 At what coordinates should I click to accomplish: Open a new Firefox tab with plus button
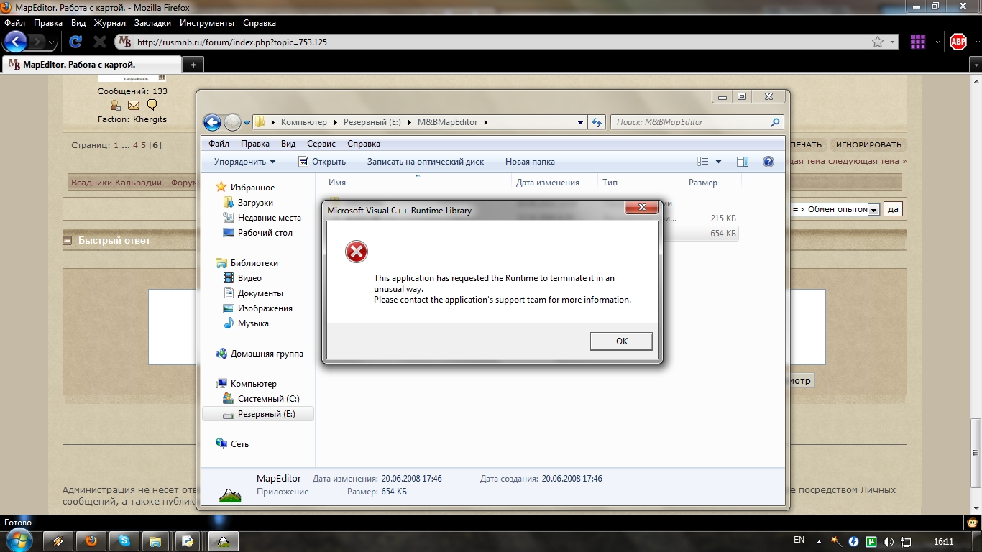click(x=193, y=65)
